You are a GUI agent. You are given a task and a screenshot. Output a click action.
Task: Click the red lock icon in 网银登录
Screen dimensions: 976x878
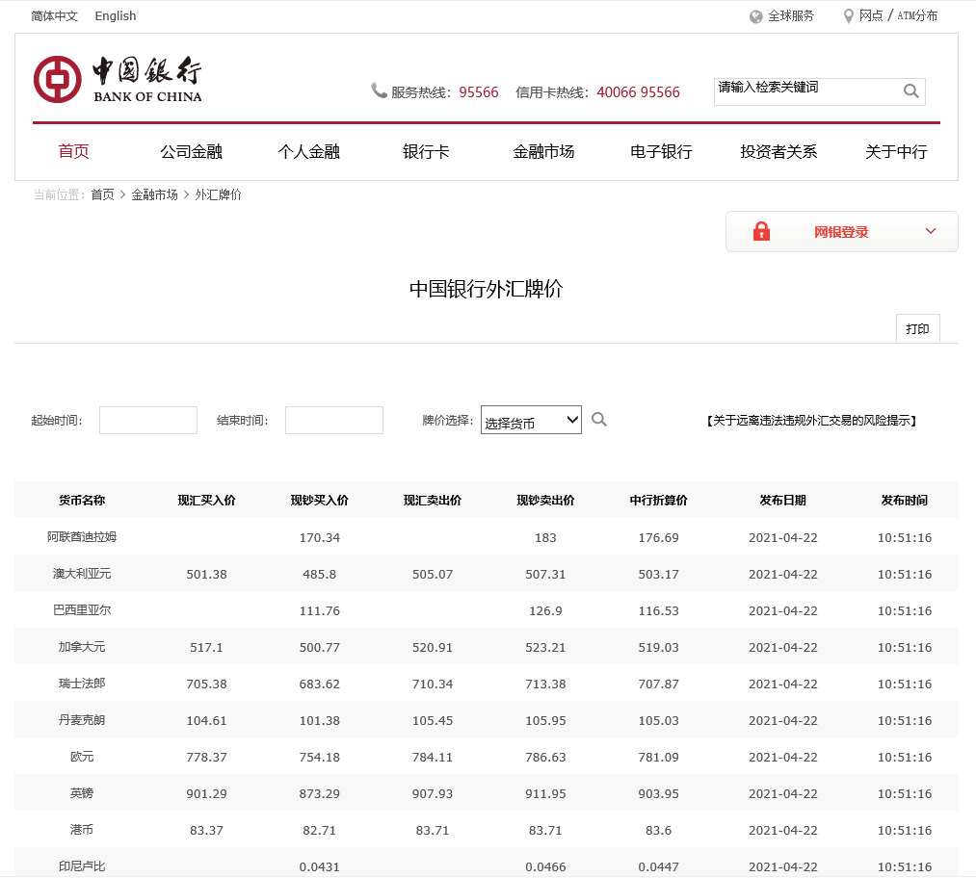point(762,231)
